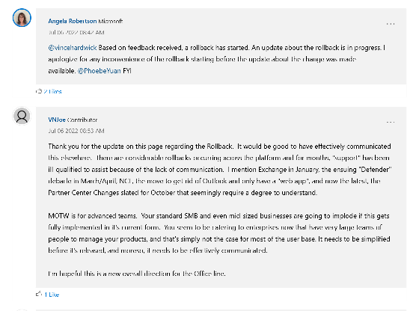
Task: Open the @PhoebeYuan mention link
Action: tap(99, 71)
